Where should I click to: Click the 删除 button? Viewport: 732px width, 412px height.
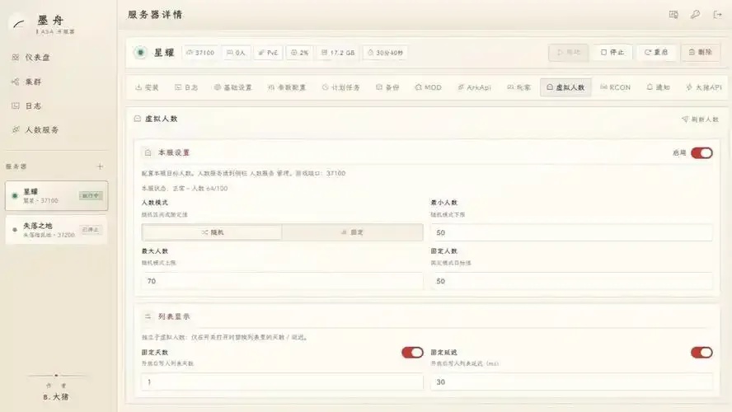[700, 52]
